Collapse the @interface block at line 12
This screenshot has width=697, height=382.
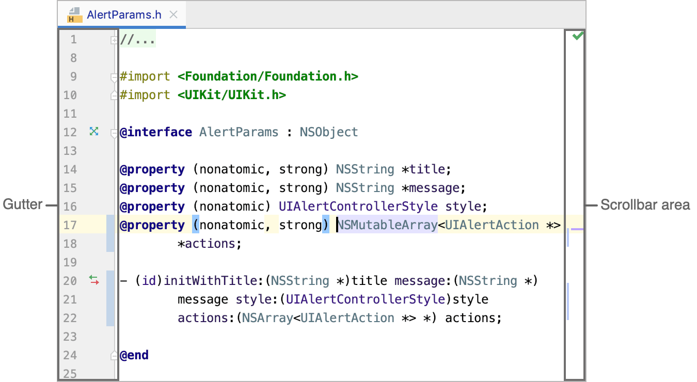114,133
